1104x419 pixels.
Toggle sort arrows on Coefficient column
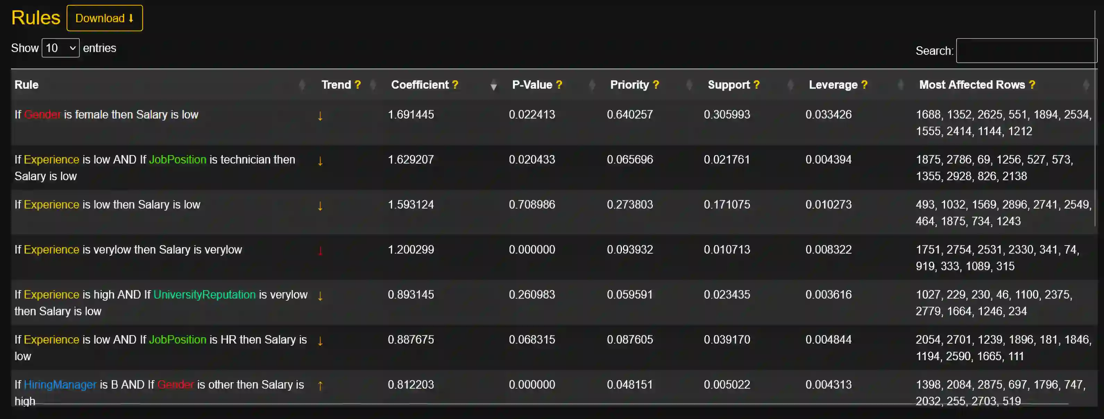[x=493, y=86]
